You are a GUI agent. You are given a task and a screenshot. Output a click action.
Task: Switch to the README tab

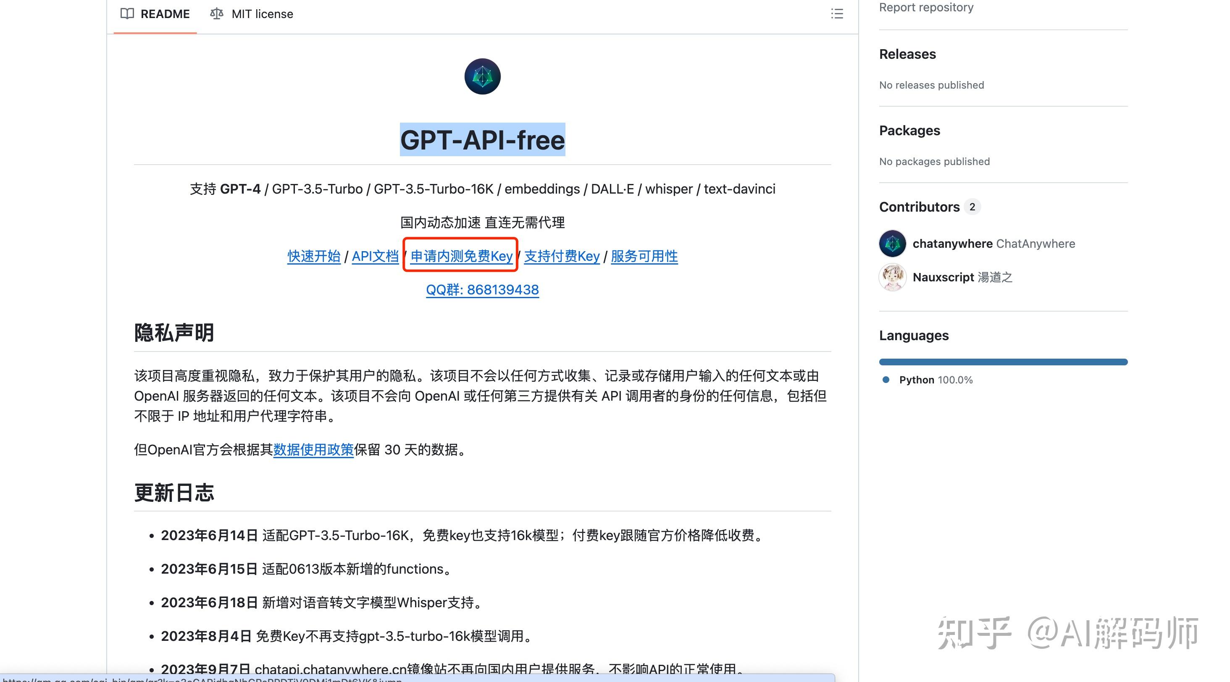(165, 14)
